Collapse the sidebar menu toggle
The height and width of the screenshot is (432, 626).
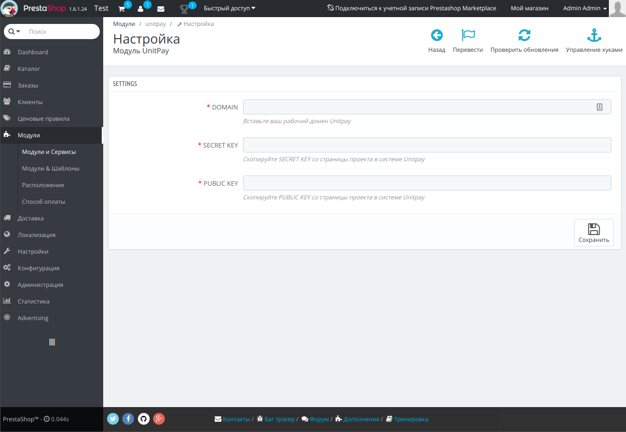[52, 342]
